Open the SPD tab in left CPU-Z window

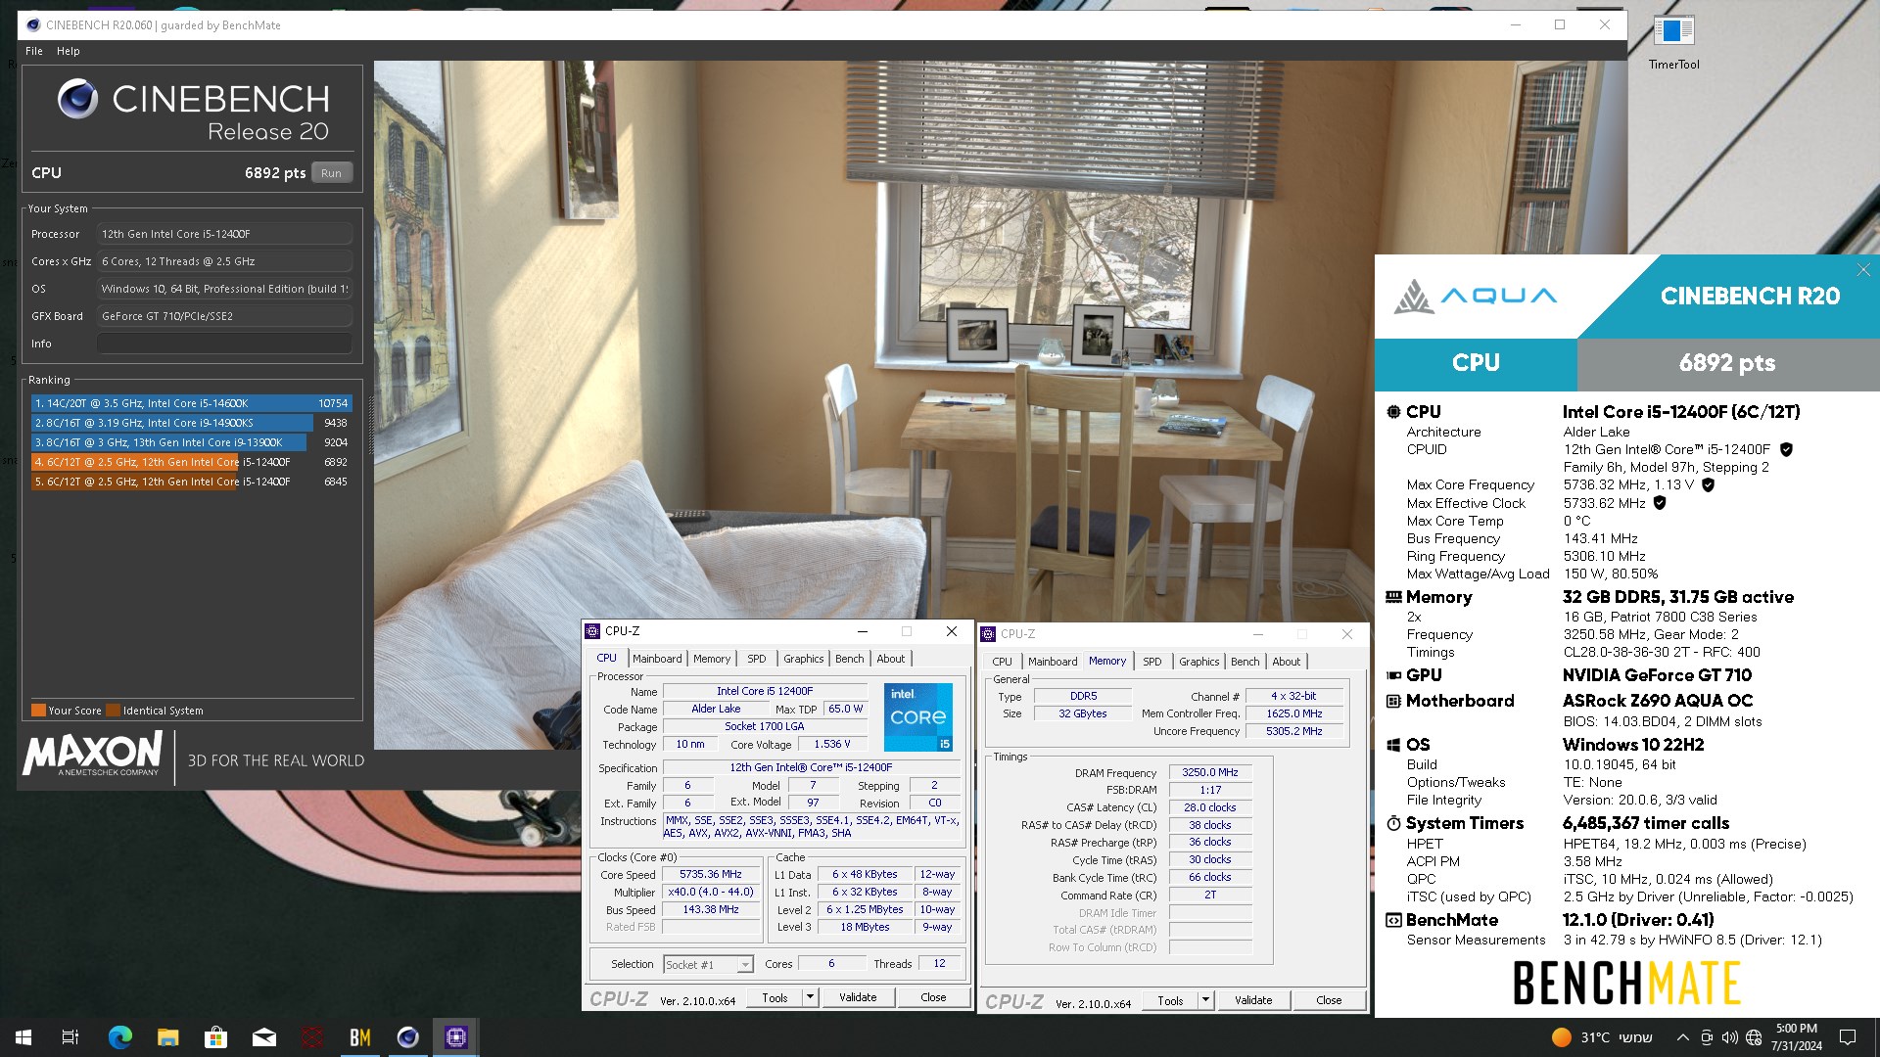(x=757, y=659)
